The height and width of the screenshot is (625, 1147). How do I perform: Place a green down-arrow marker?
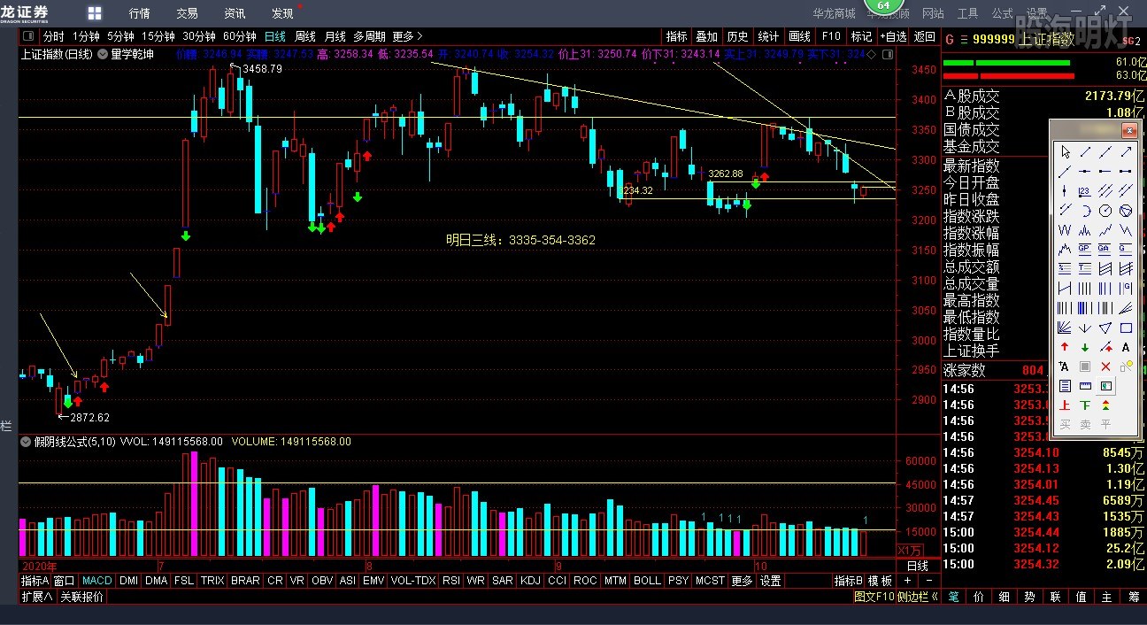click(x=1085, y=347)
